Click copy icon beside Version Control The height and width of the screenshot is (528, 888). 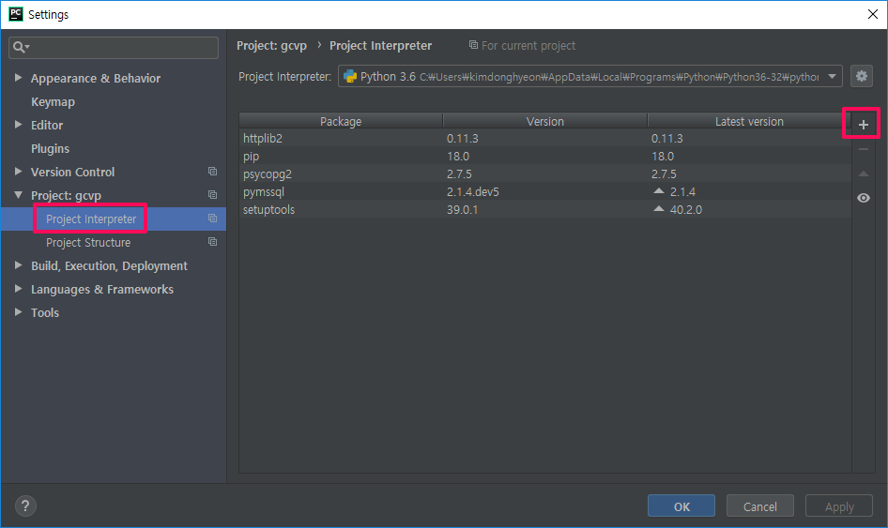[x=212, y=171]
